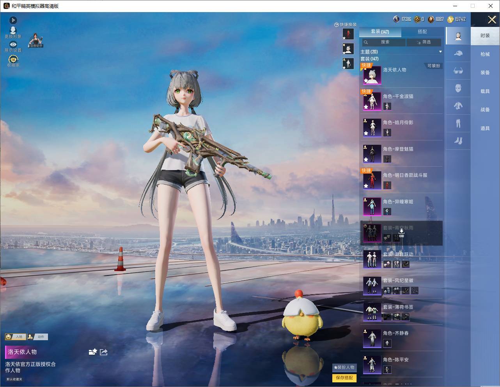This screenshot has height=387, width=500.
Task: Open the 语音助手 voice assistant icon
Action: pyautogui.click(x=35, y=40)
